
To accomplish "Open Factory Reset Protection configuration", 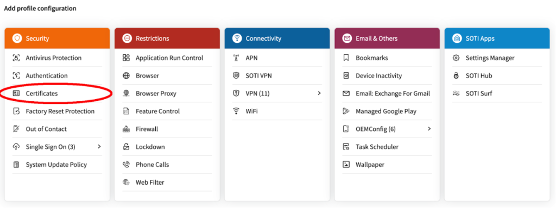I will (x=57, y=112).
